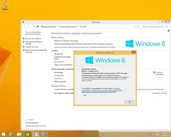Minimize the System window
Screen dimensions: 171x137
click(x=159, y=22)
